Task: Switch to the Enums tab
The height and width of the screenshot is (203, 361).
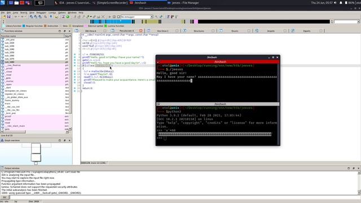Action: [235, 31]
